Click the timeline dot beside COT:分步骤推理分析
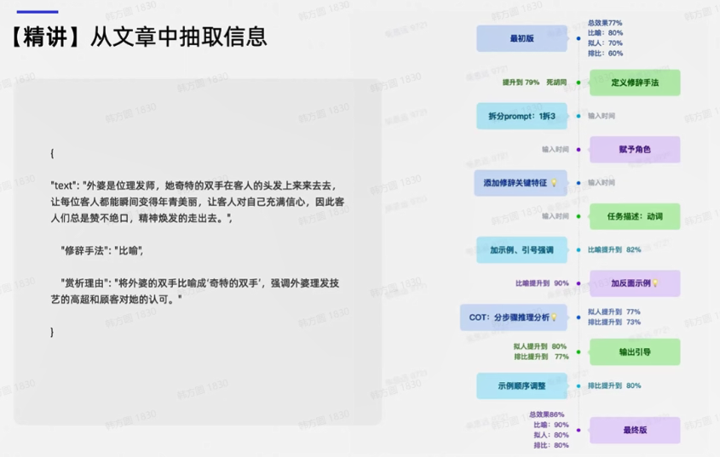720x457 pixels. pos(579,317)
